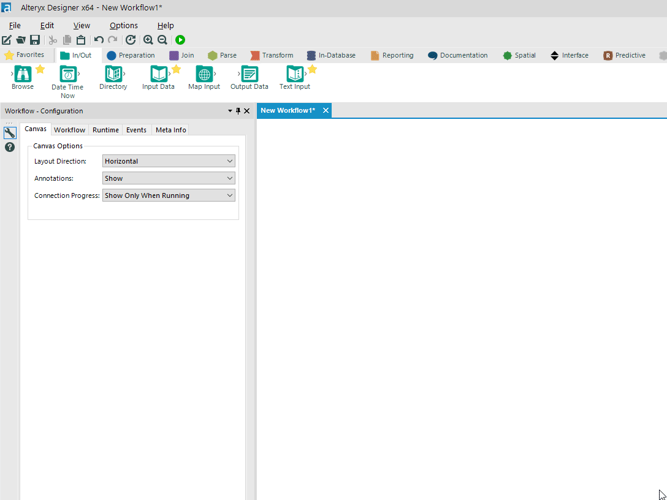Run the workflow with the green play button
The image size is (667, 500).
click(180, 40)
